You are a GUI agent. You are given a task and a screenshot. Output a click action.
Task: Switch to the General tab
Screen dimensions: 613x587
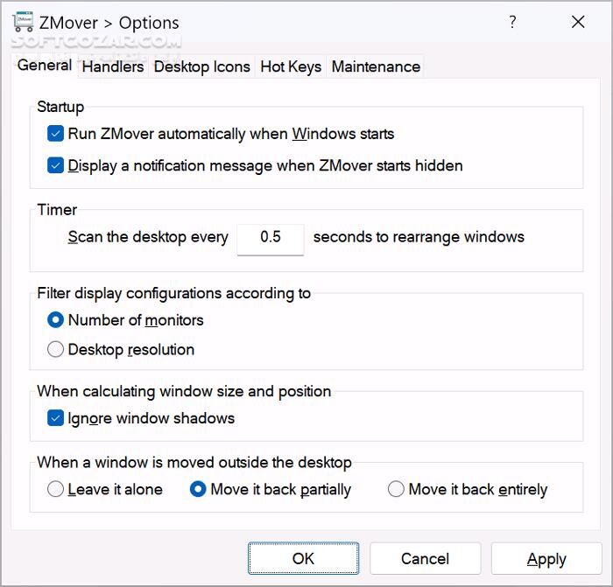click(45, 66)
